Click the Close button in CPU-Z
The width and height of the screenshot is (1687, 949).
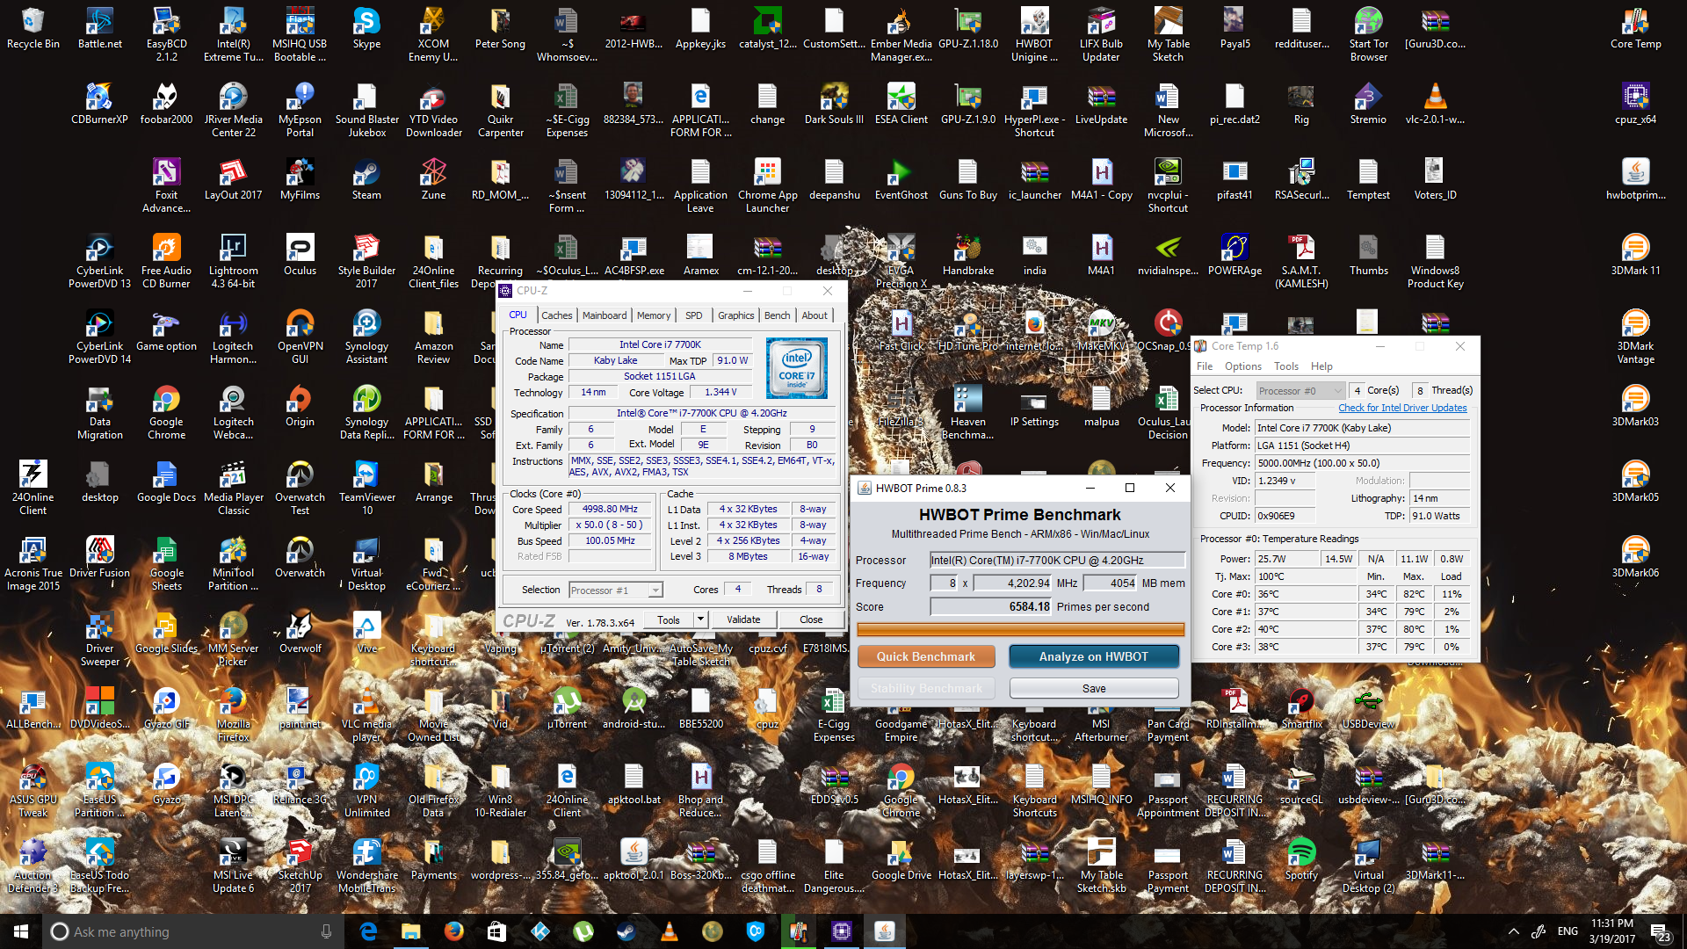[x=811, y=619]
